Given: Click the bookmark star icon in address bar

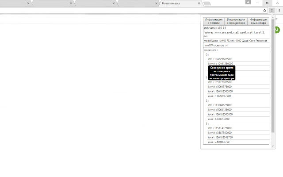Looking at the screenshot, I should click(x=264, y=11).
